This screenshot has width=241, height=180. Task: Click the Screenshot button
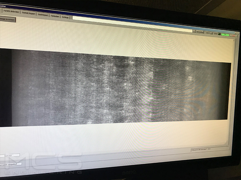200,32
